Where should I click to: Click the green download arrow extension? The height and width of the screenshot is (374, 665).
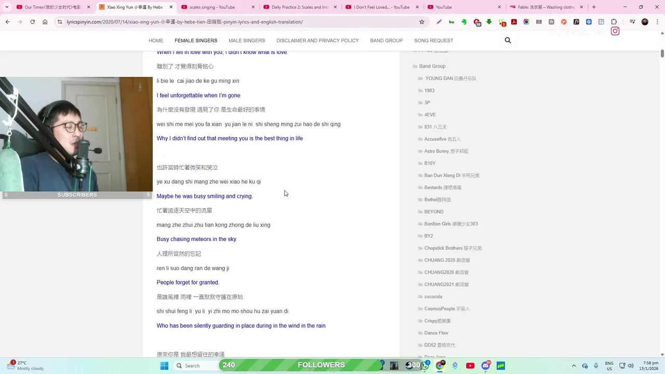489,22
